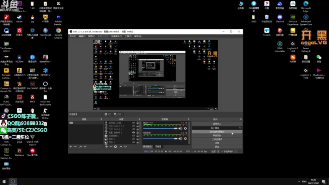Remove the selected source with the minus icon
329x185 pixels.
click(111, 147)
